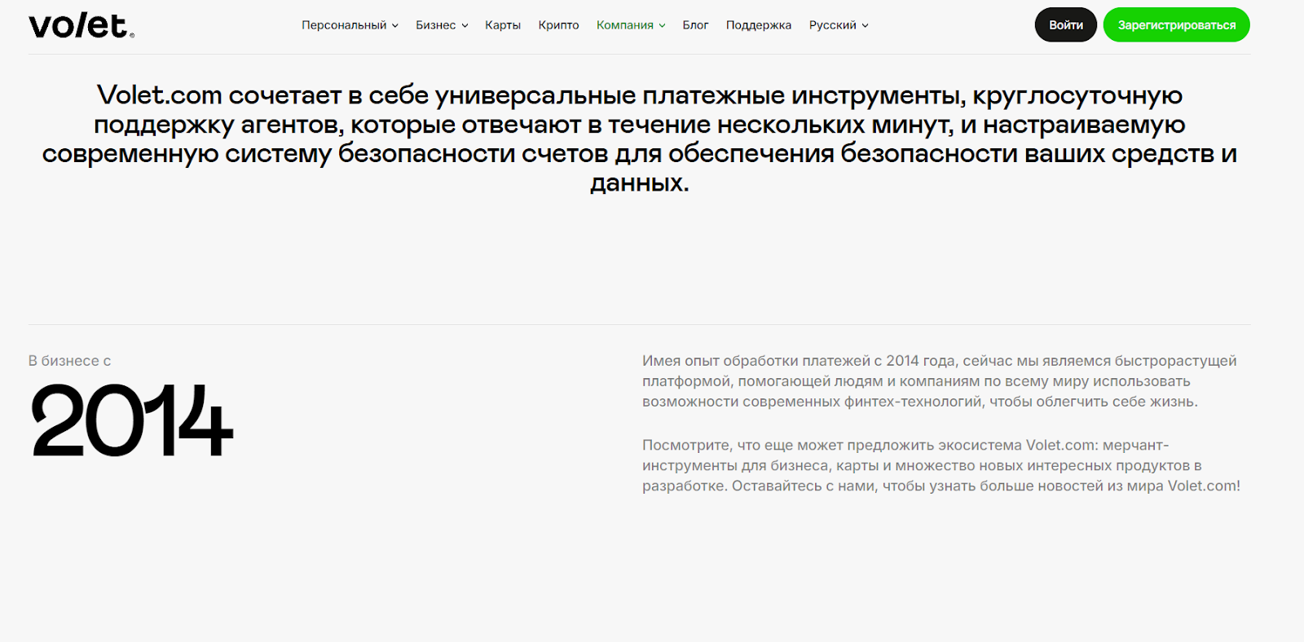Open the Русский language selector
Image resolution: width=1304 pixels, height=642 pixels.
839,25
